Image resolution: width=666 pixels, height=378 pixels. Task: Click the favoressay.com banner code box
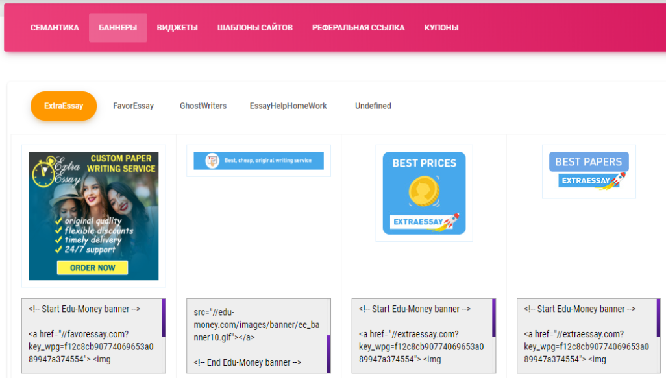(93, 336)
